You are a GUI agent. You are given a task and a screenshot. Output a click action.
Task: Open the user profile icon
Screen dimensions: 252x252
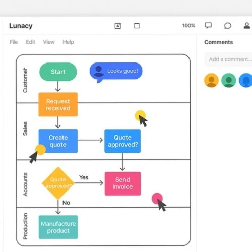click(247, 26)
